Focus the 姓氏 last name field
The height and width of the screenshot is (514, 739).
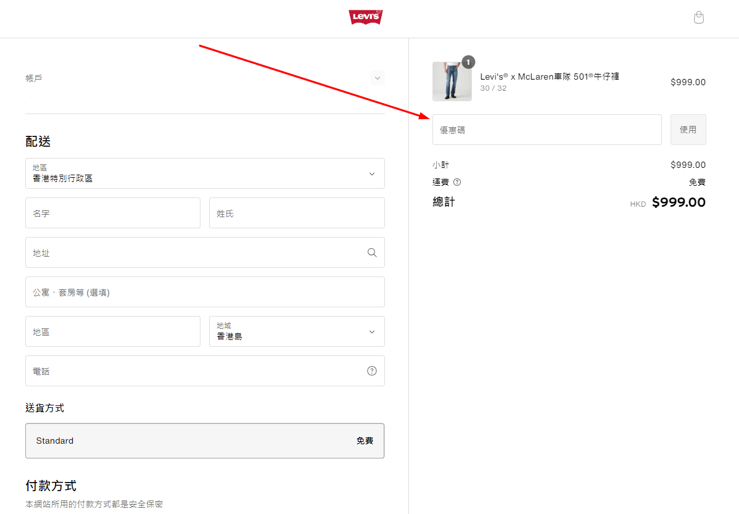(x=297, y=213)
